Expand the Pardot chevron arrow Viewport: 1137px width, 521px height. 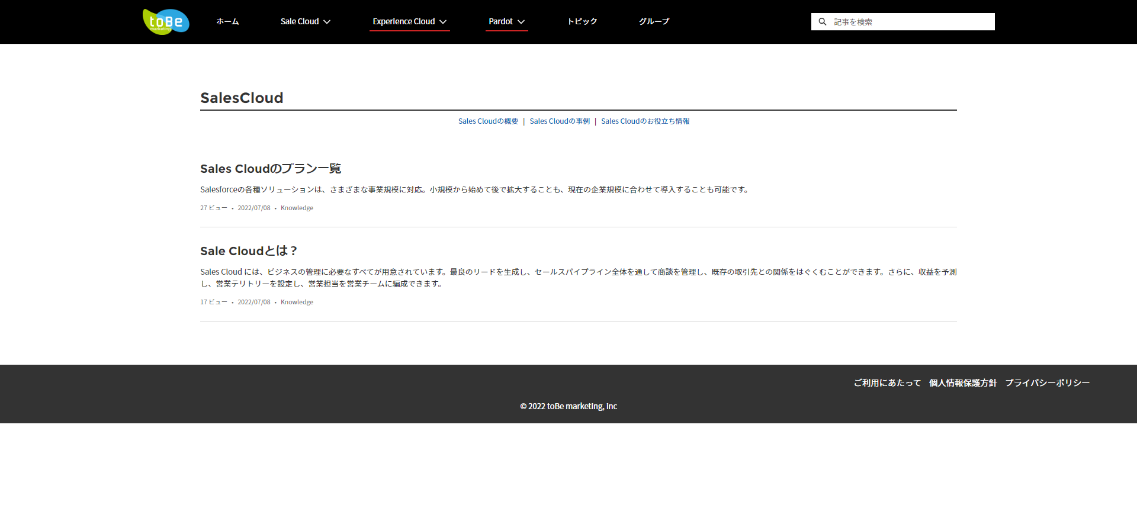click(521, 22)
